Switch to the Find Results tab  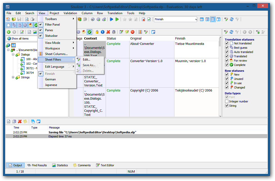pyautogui.click(x=37, y=165)
